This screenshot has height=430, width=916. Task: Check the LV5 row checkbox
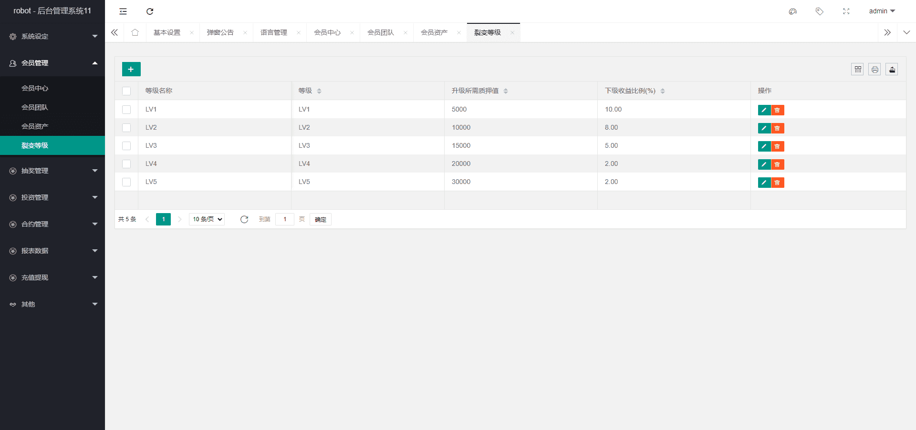(x=126, y=182)
